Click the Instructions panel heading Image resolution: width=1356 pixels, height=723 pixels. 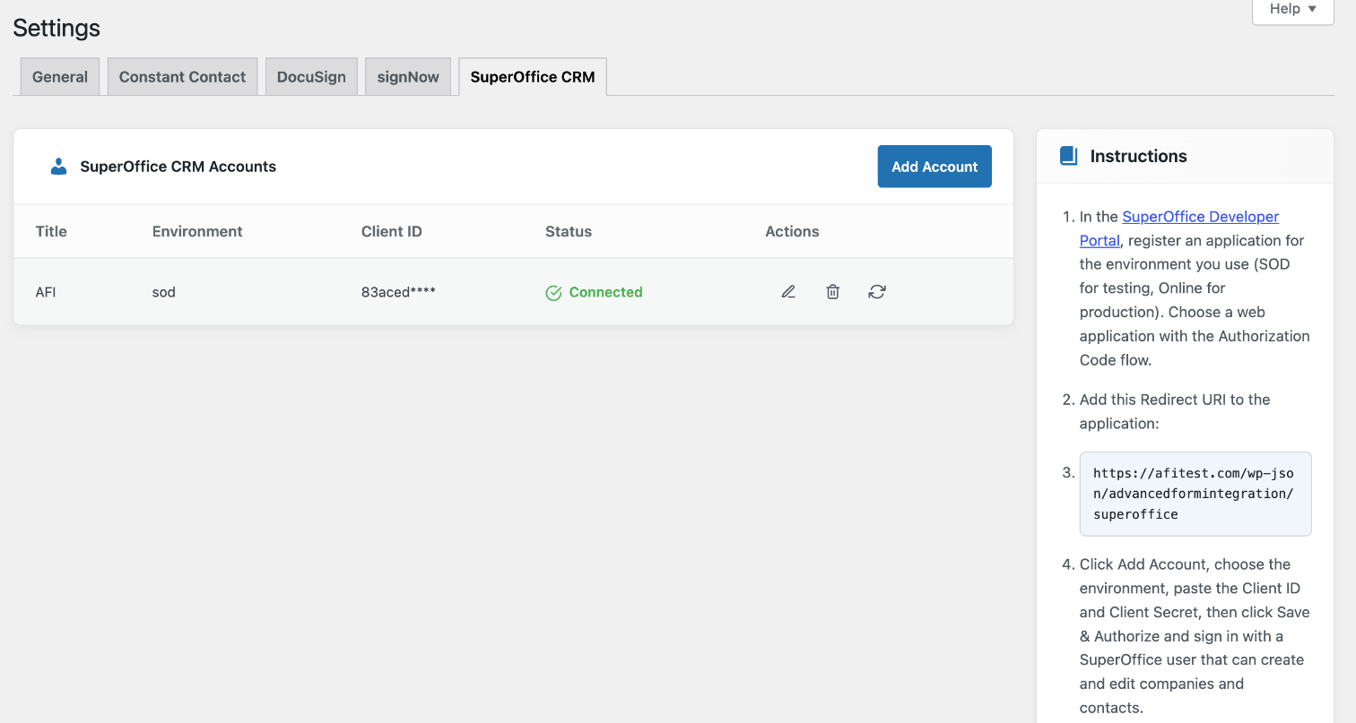click(x=1139, y=156)
